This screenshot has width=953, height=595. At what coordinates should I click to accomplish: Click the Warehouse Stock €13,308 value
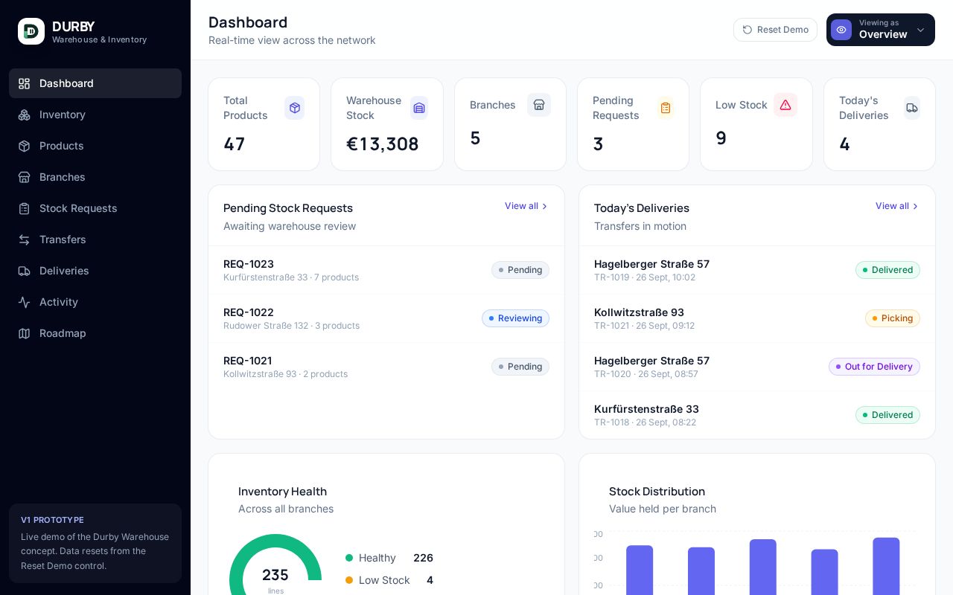coord(383,144)
